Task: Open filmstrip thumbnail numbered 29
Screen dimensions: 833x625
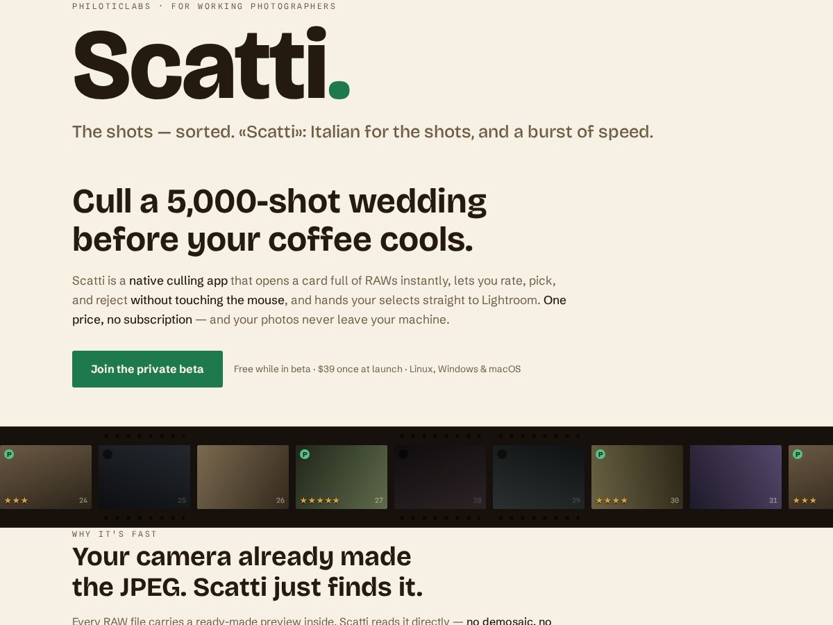Action: pyautogui.click(x=539, y=477)
